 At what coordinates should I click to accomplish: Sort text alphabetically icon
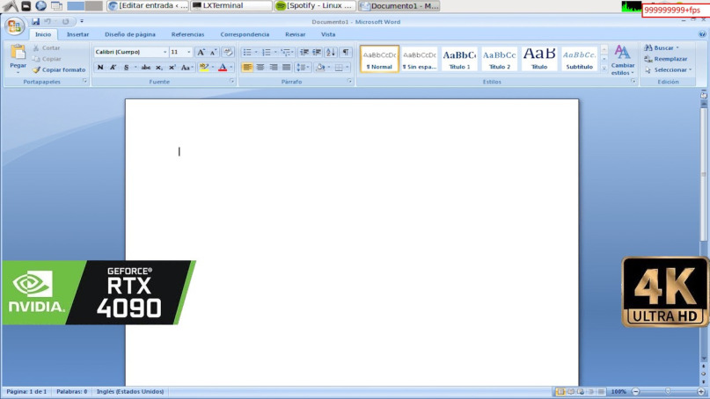pyautogui.click(x=331, y=53)
